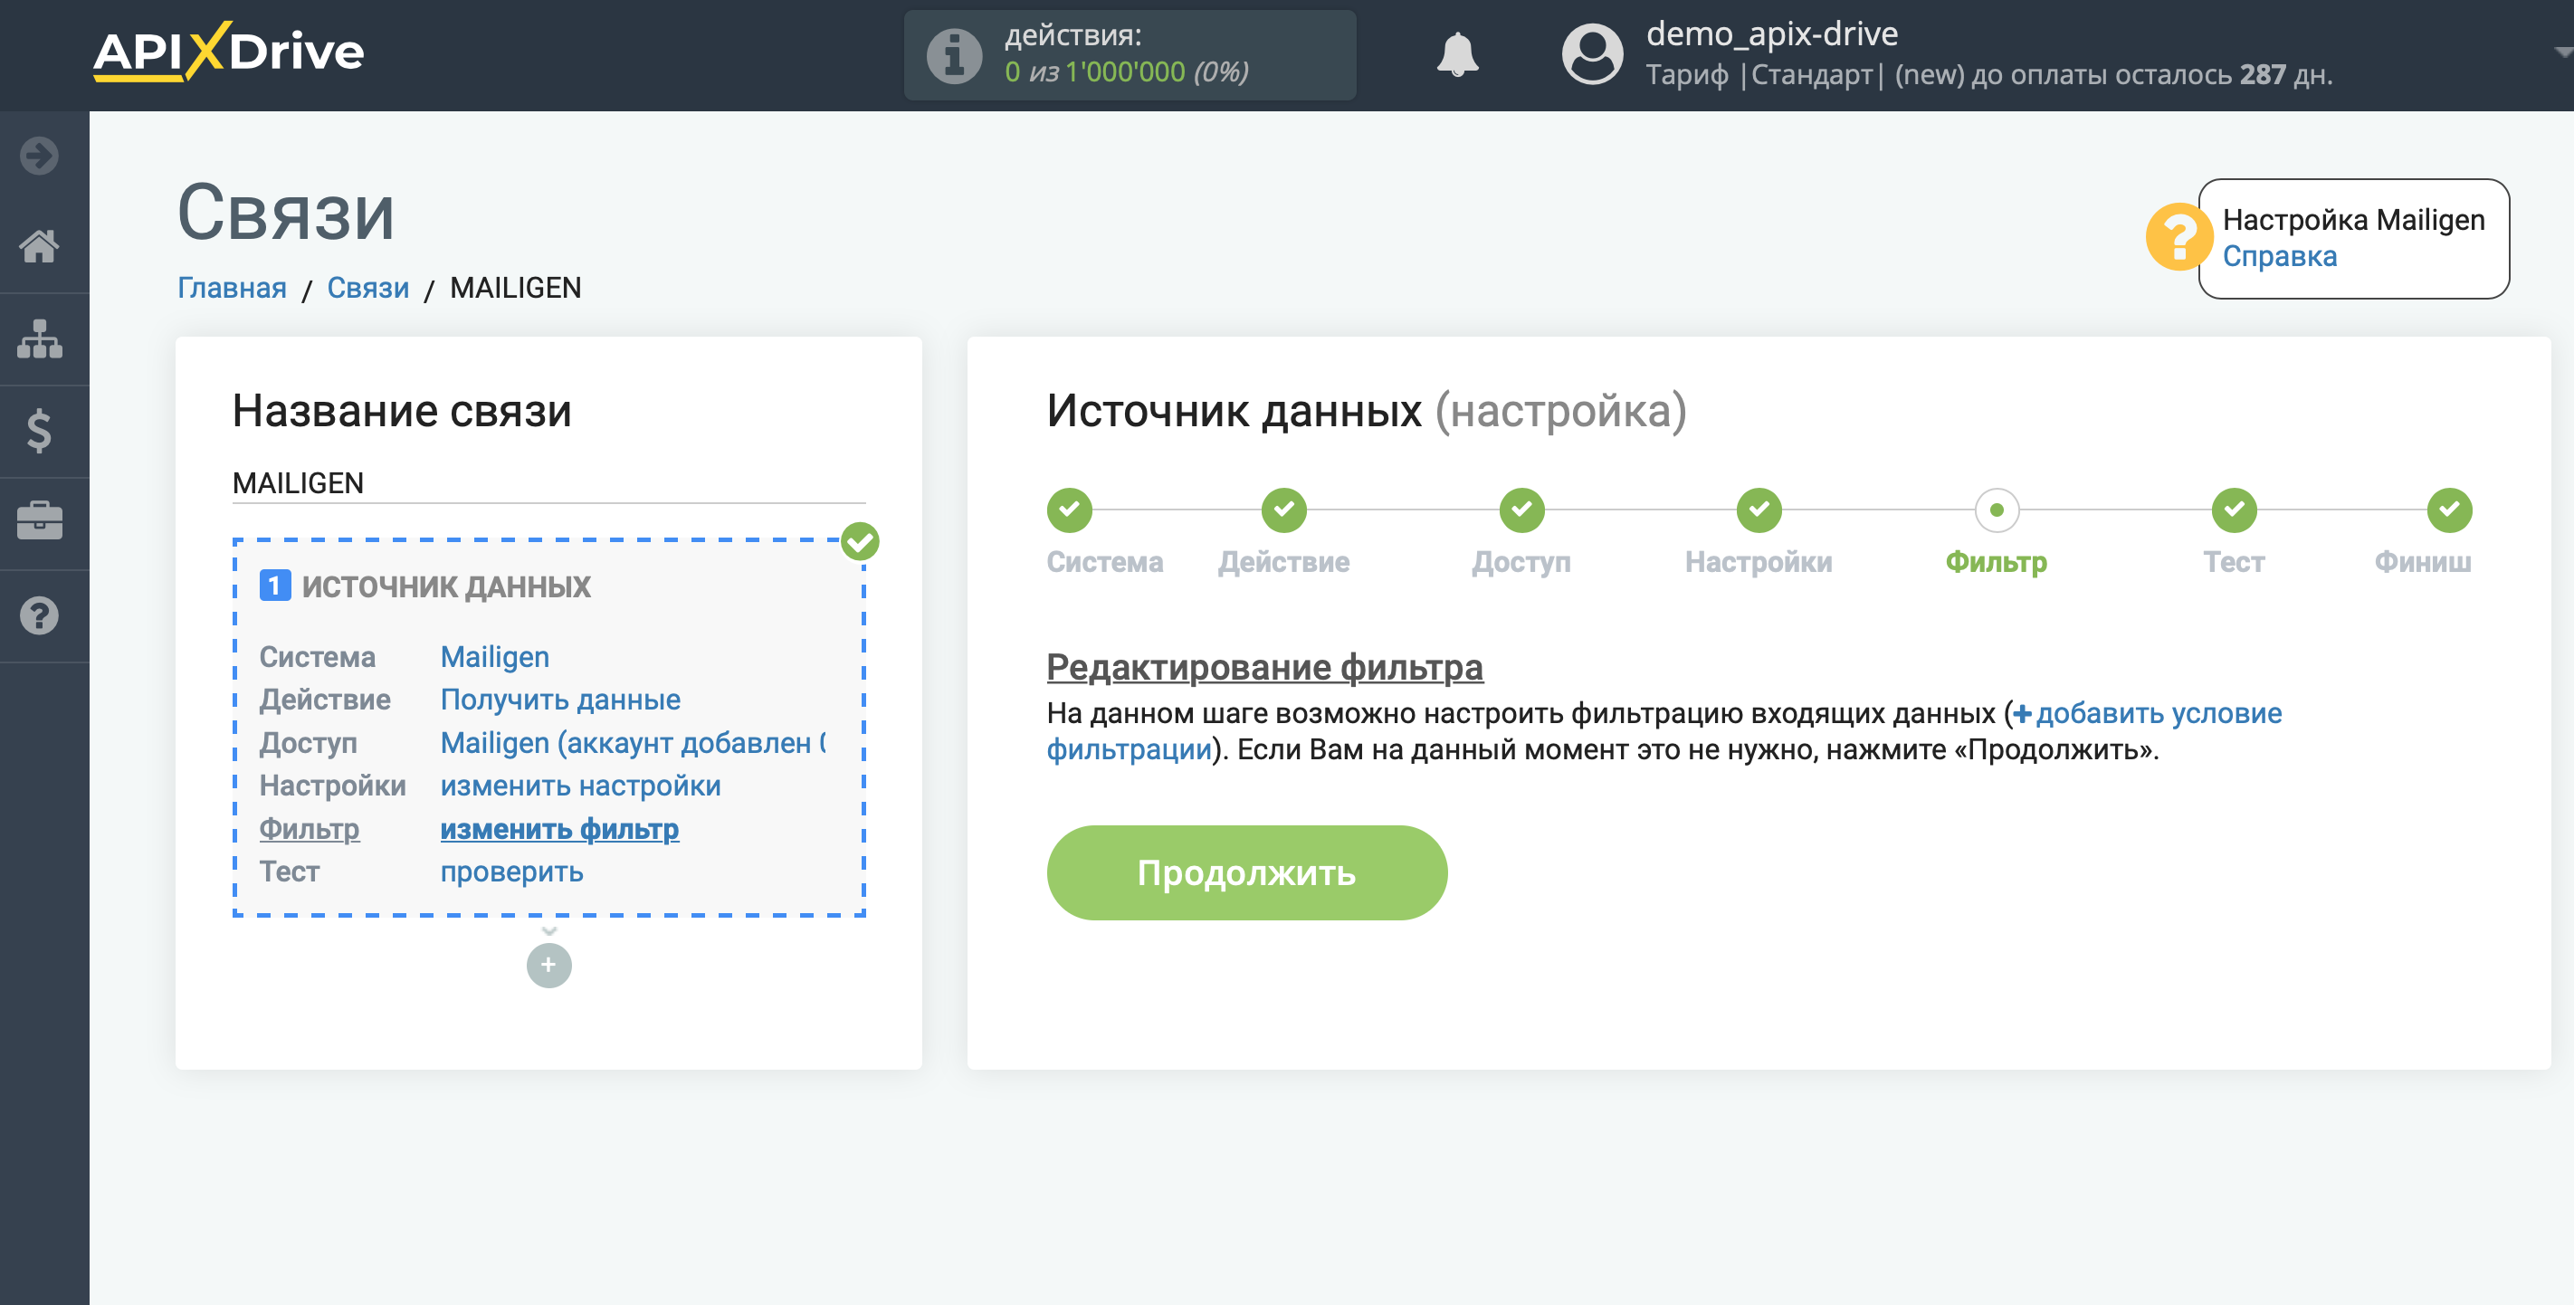The image size is (2574, 1305).
Task: Click the actions usage counter panel
Action: pos(1130,55)
